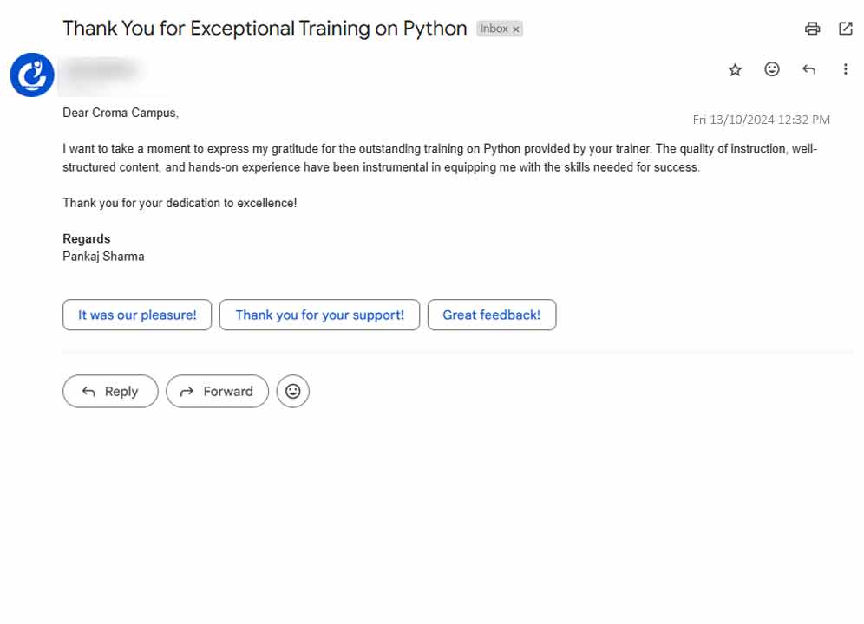Image resolution: width=864 pixels, height=624 pixels.
Task: Click the subject line "Thank You for Exceptional Training"
Action: click(x=265, y=28)
